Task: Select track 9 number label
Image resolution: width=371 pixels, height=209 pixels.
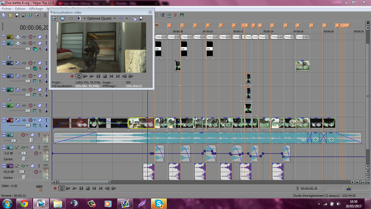Action: pyautogui.click(x=10, y=135)
